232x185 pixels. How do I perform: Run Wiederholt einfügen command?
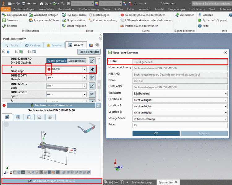point(44,15)
